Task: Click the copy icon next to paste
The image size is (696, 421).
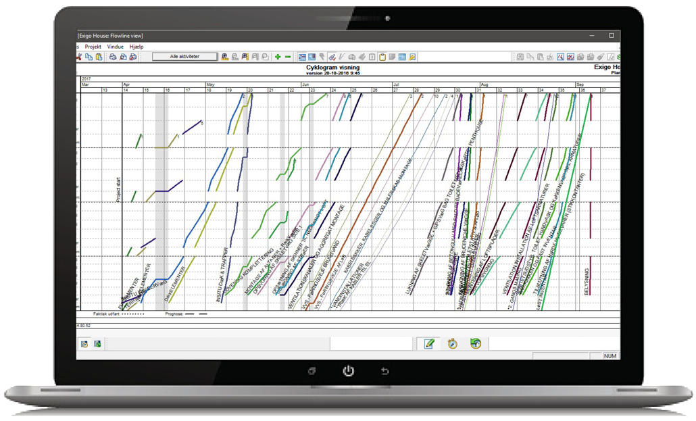Action: [x=88, y=57]
